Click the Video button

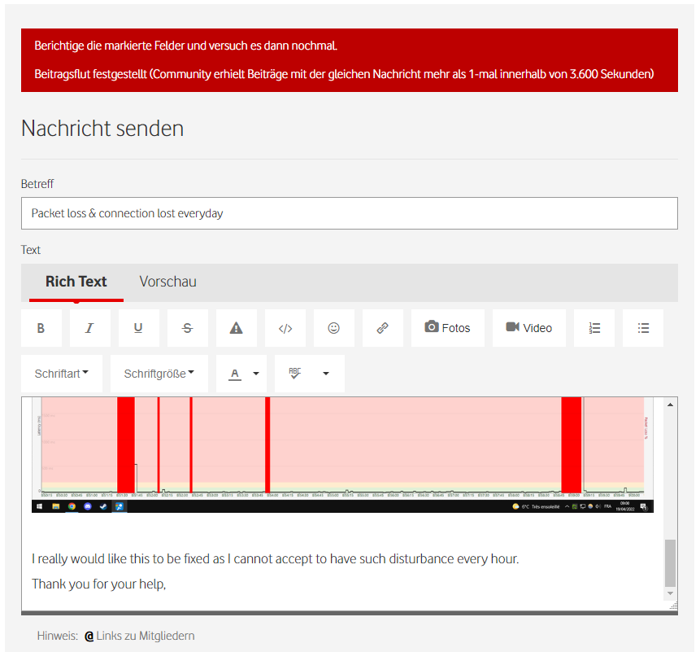[529, 328]
